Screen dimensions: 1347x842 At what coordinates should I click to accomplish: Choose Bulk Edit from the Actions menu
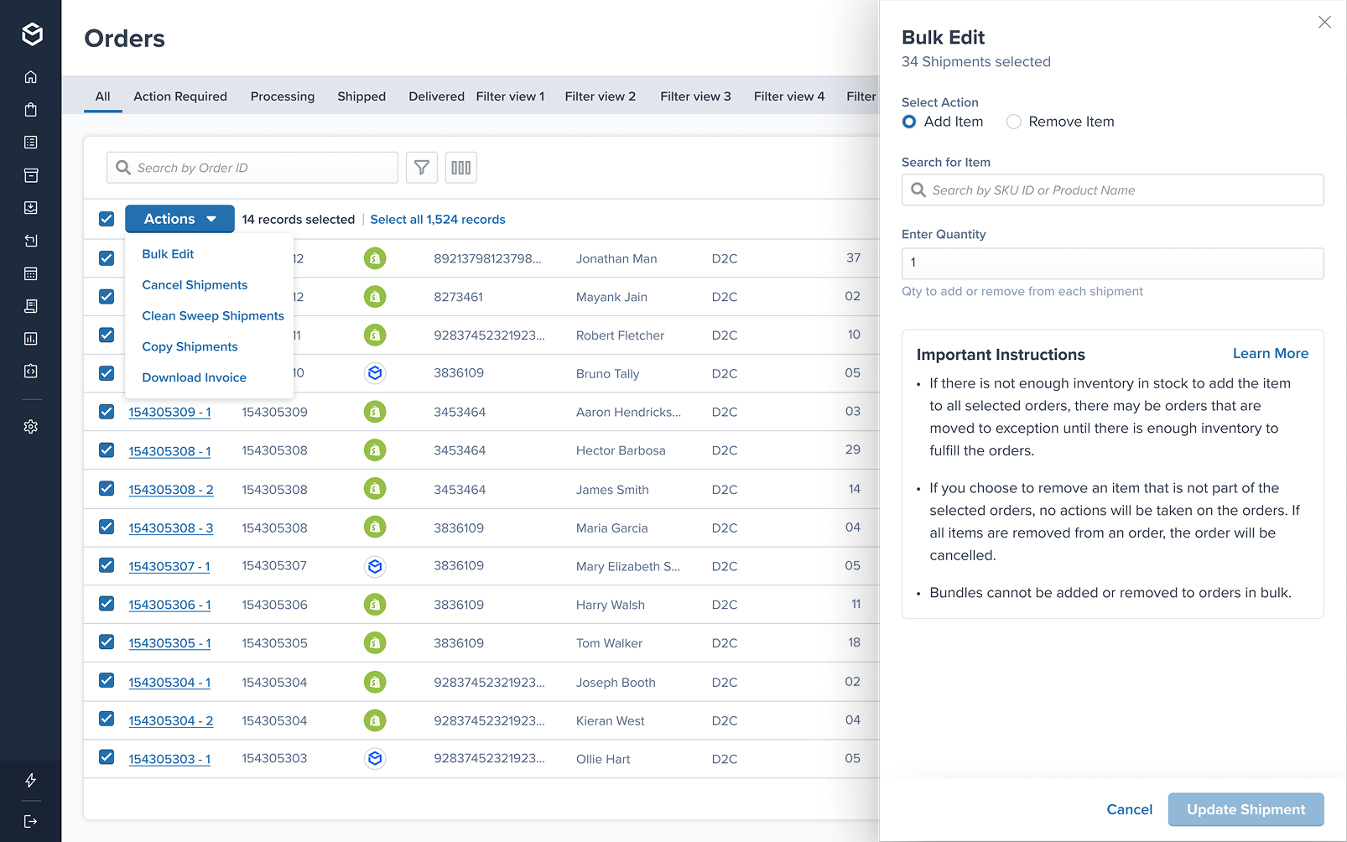168,254
